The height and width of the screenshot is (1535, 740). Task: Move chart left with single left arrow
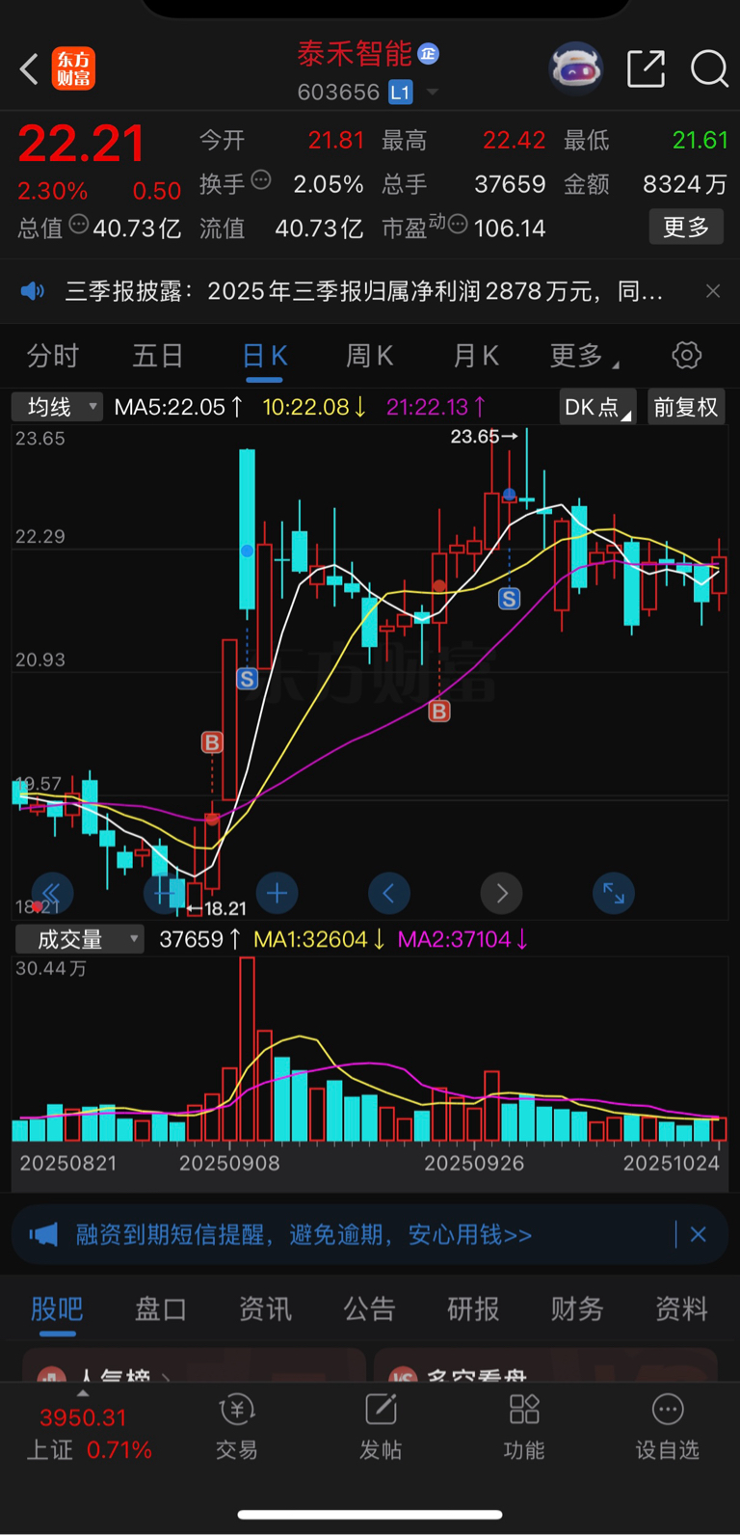(x=389, y=894)
